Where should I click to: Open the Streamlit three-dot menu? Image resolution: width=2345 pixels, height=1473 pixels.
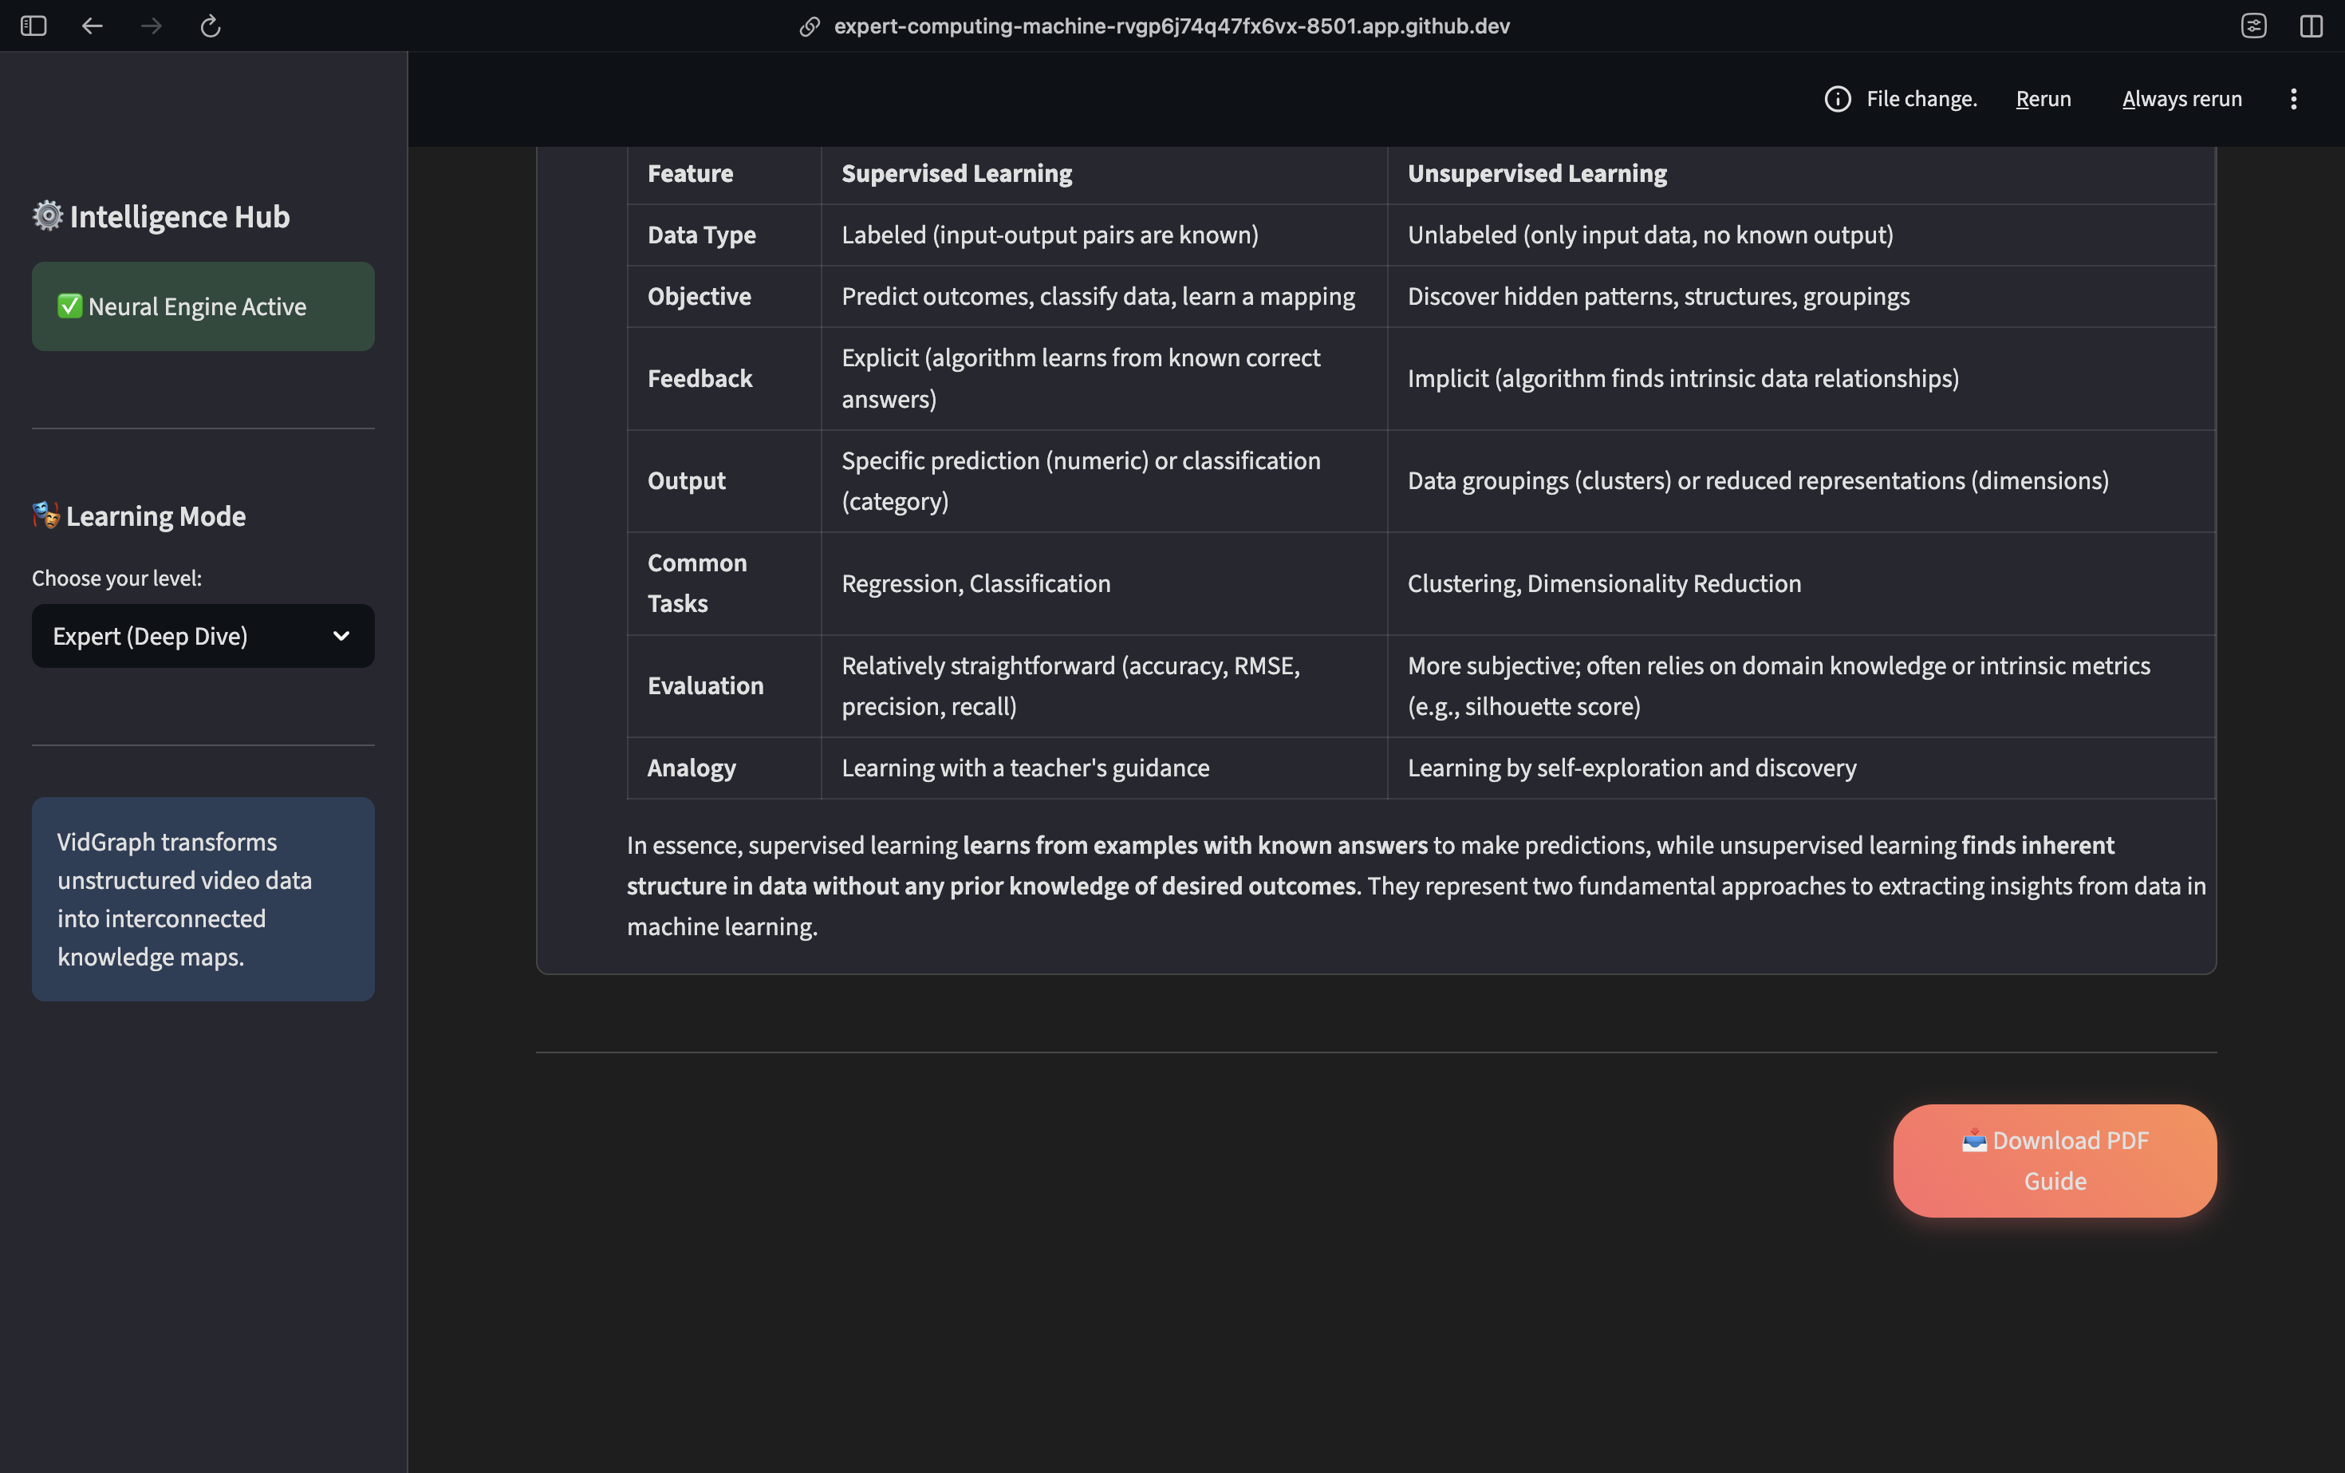2293,100
